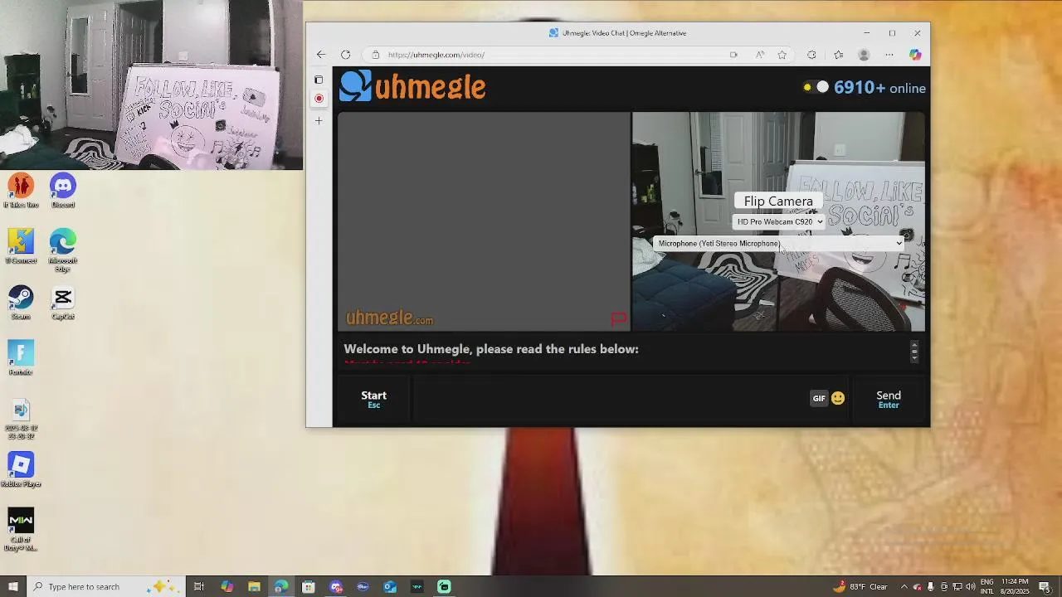Click the uhmegle logo
This screenshot has width=1062, height=597.
click(x=412, y=86)
